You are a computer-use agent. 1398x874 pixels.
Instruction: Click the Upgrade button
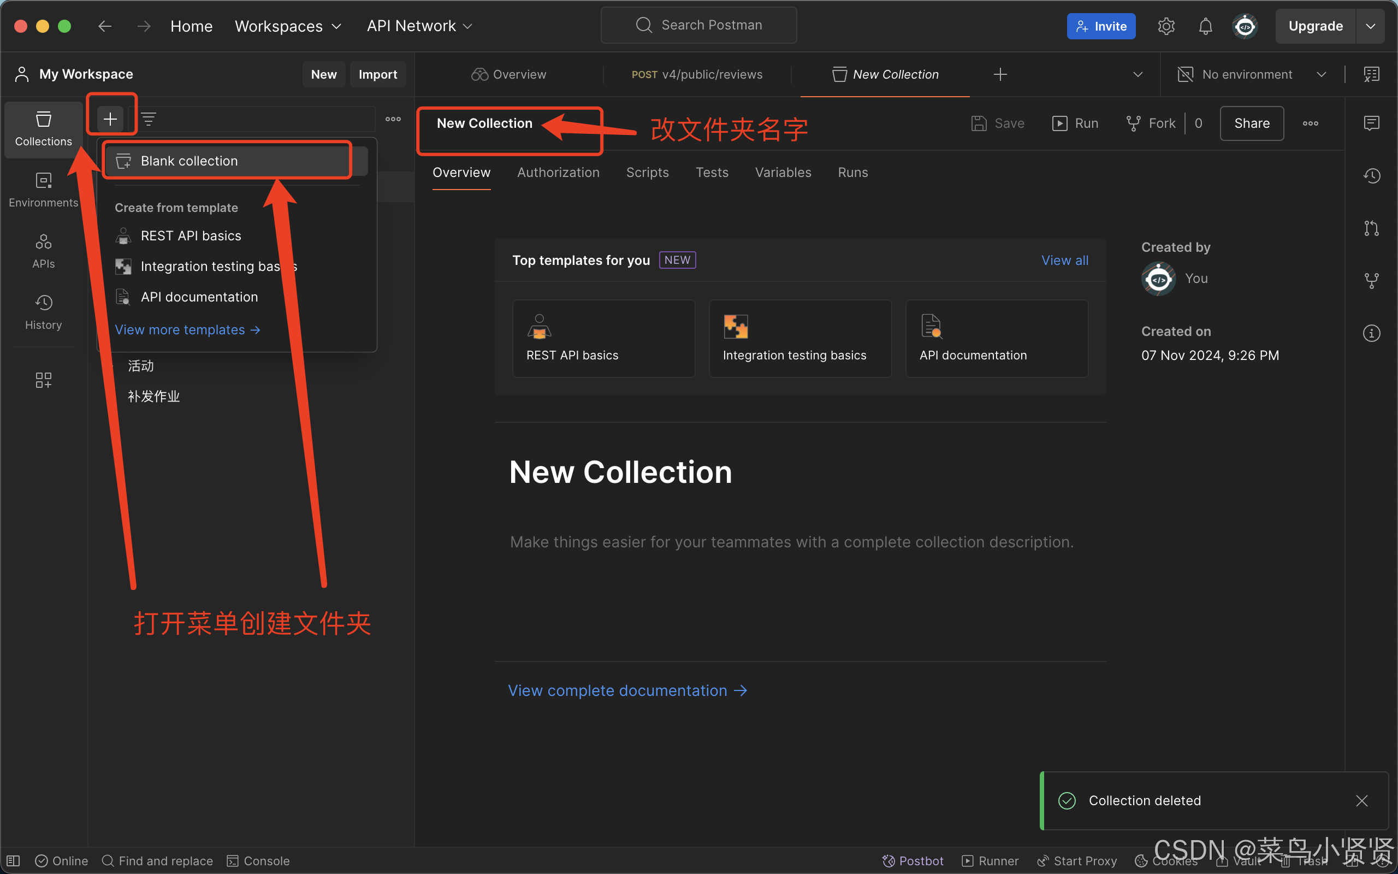click(1316, 26)
